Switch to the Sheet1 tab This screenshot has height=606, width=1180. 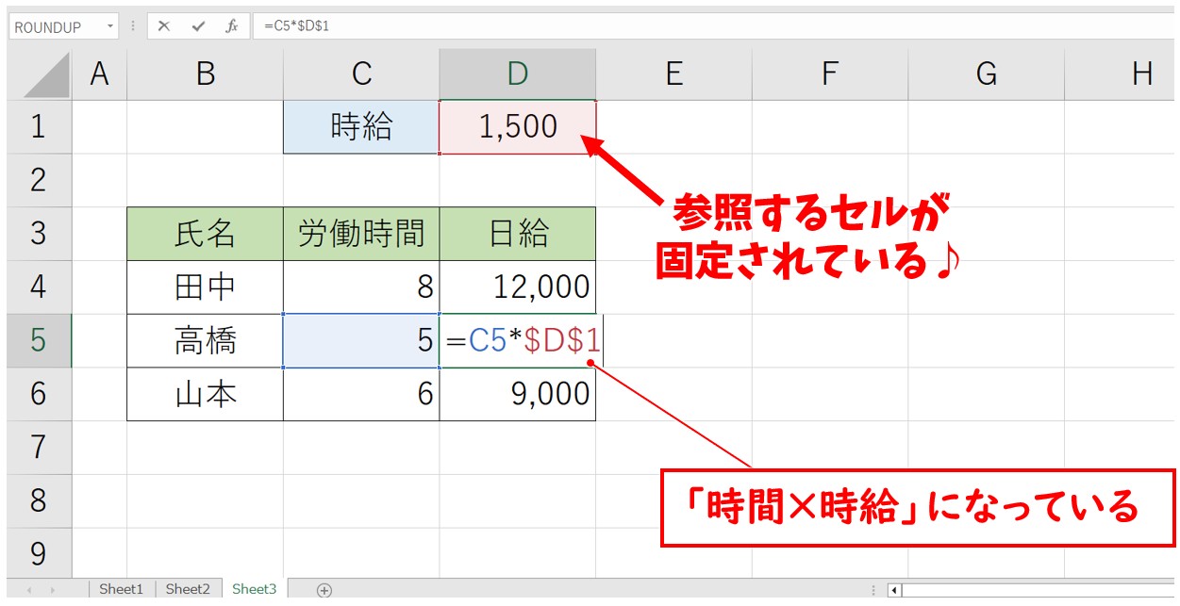[x=122, y=589]
